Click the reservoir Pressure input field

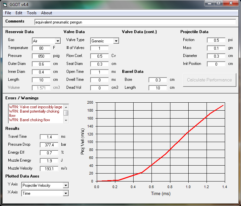[41, 56]
